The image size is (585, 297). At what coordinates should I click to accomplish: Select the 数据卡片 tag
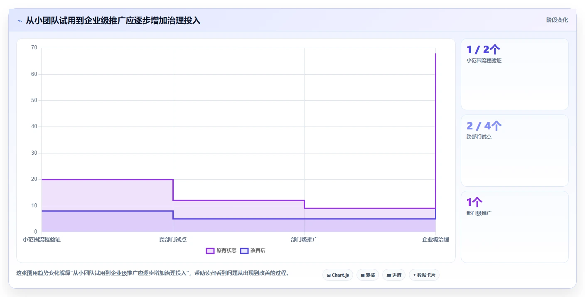pyautogui.click(x=424, y=275)
